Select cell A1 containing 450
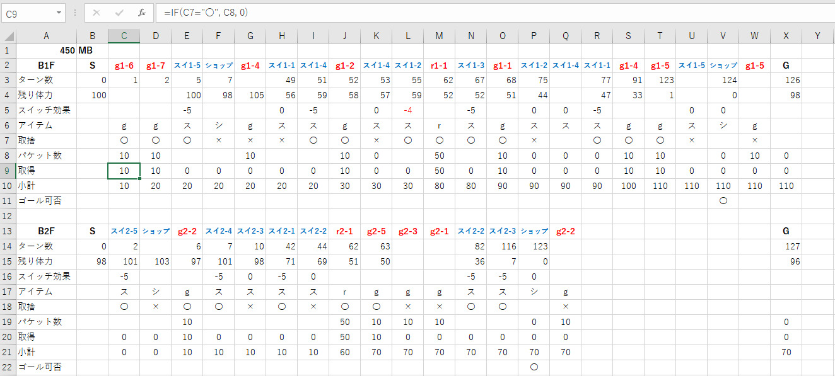 (x=46, y=50)
